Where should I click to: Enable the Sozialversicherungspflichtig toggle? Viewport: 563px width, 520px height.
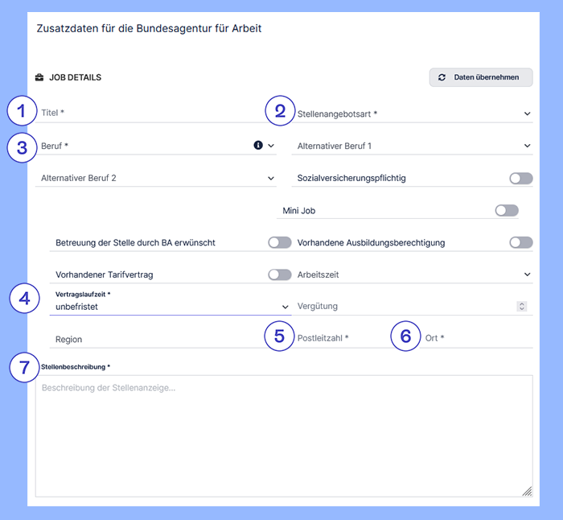(520, 178)
